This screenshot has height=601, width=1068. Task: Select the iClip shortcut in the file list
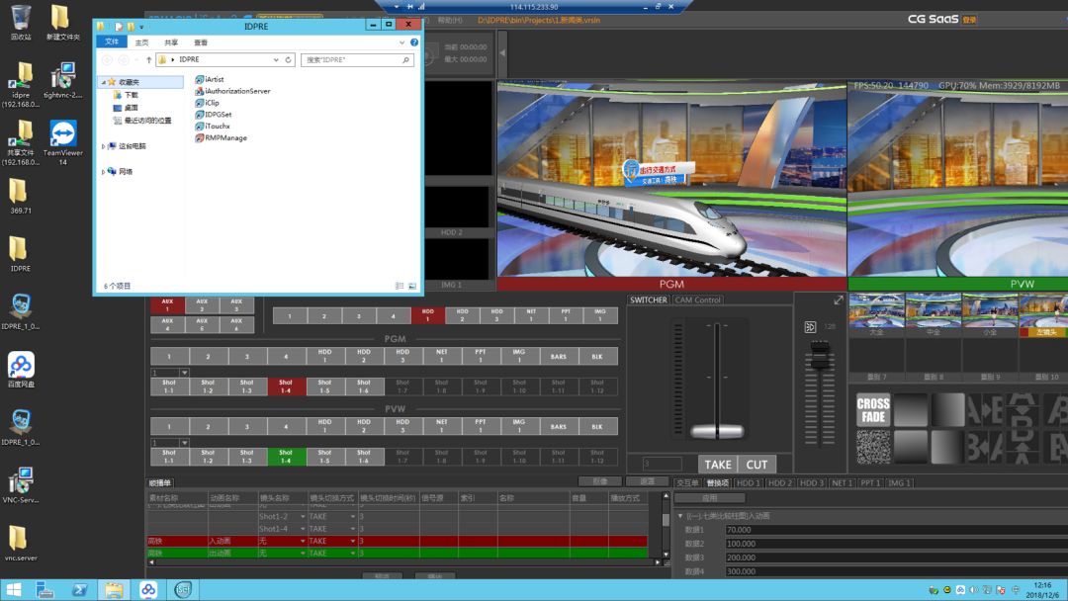(x=208, y=103)
